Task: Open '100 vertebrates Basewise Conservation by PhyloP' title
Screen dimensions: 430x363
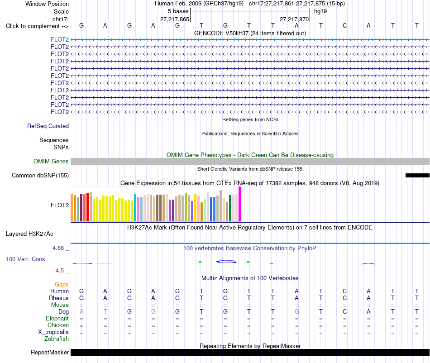Action: (250, 248)
